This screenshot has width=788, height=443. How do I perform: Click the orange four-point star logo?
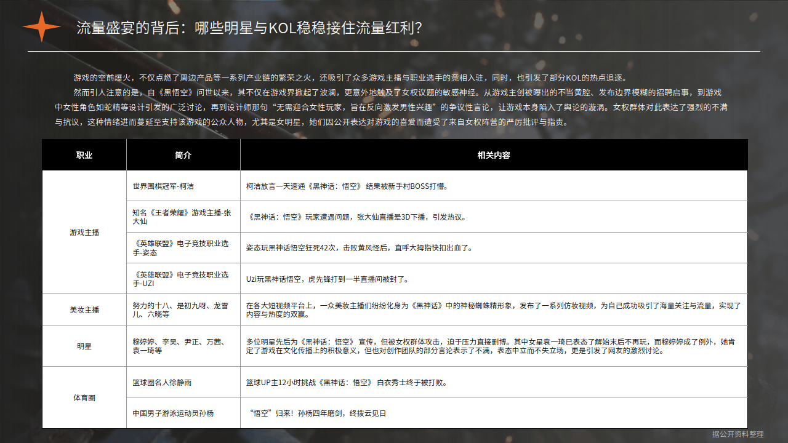tap(42, 27)
